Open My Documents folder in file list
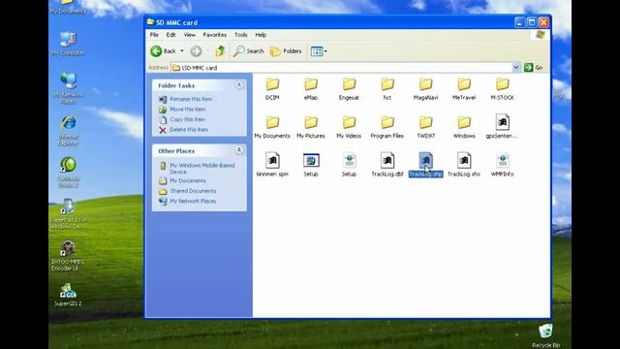This screenshot has width=620, height=349. (272, 127)
